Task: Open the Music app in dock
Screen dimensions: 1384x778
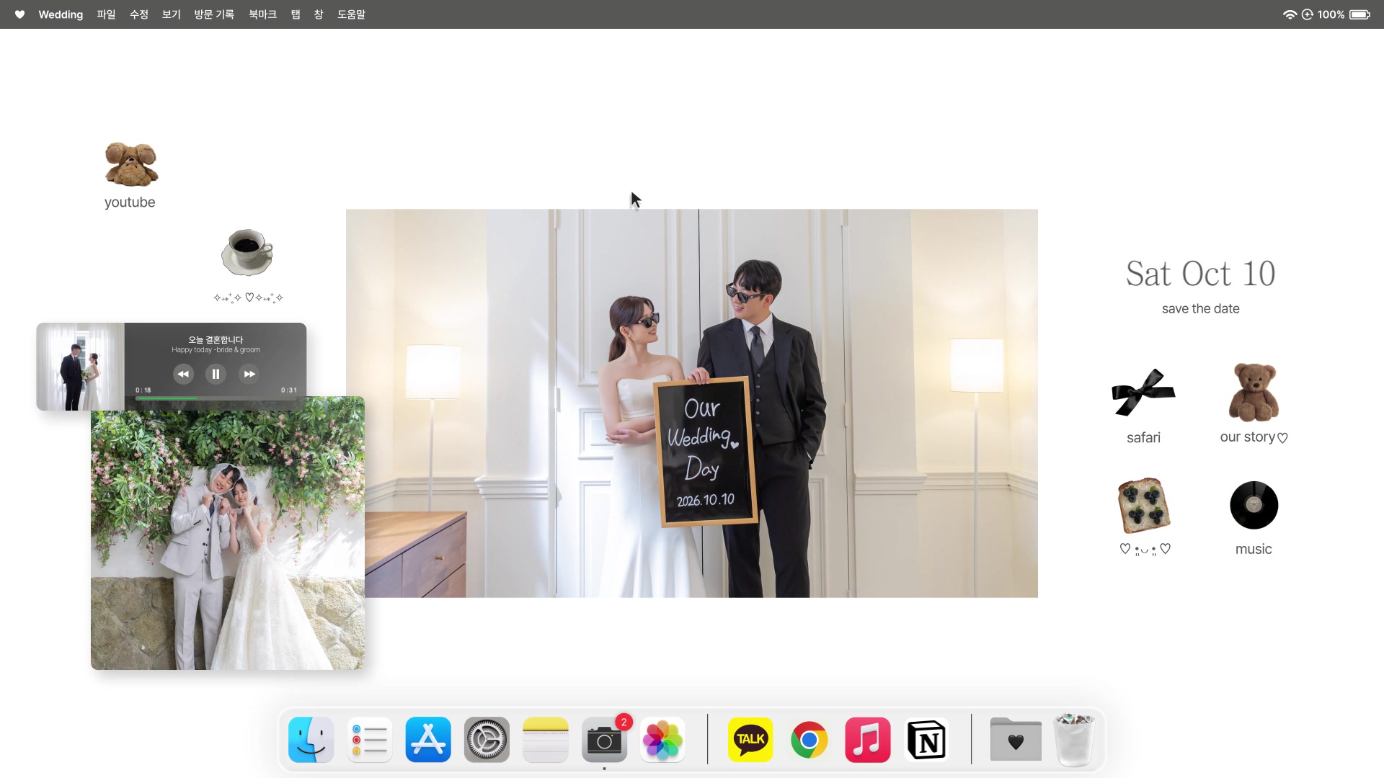Action: (x=867, y=740)
